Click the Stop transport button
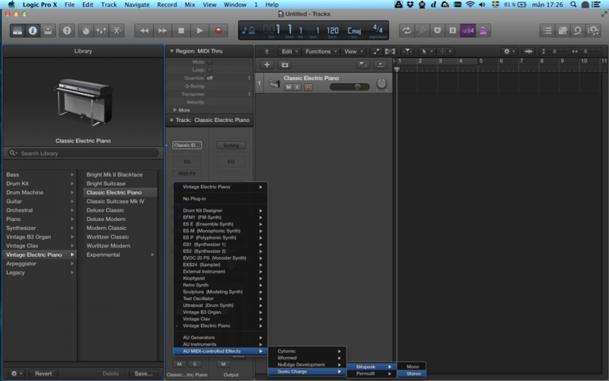The height and width of the screenshot is (381, 609). (181, 30)
